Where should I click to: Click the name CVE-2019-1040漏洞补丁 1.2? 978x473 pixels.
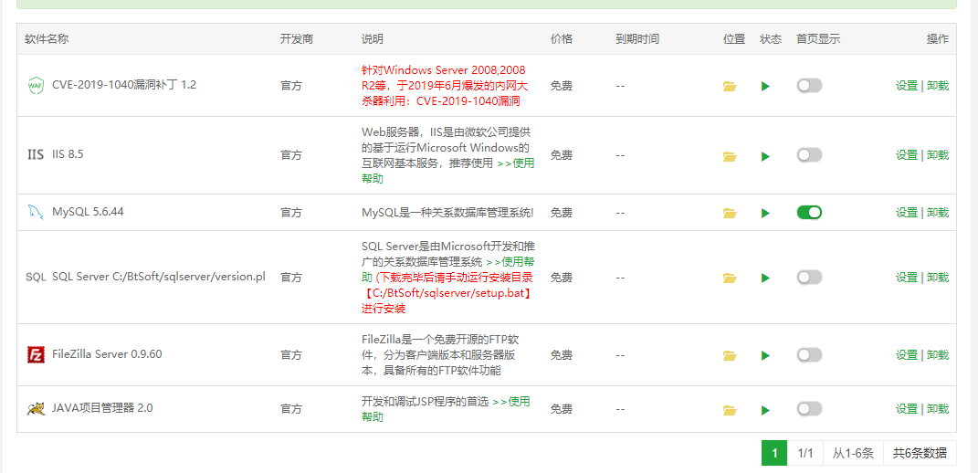pos(124,86)
